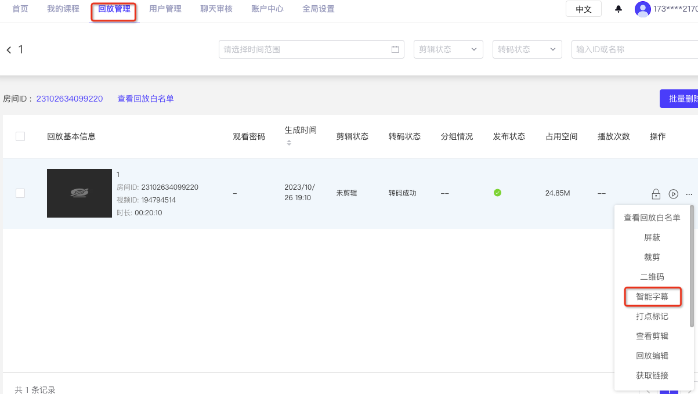Click the 转码成功 status cell
The image size is (698, 394).
403,193
